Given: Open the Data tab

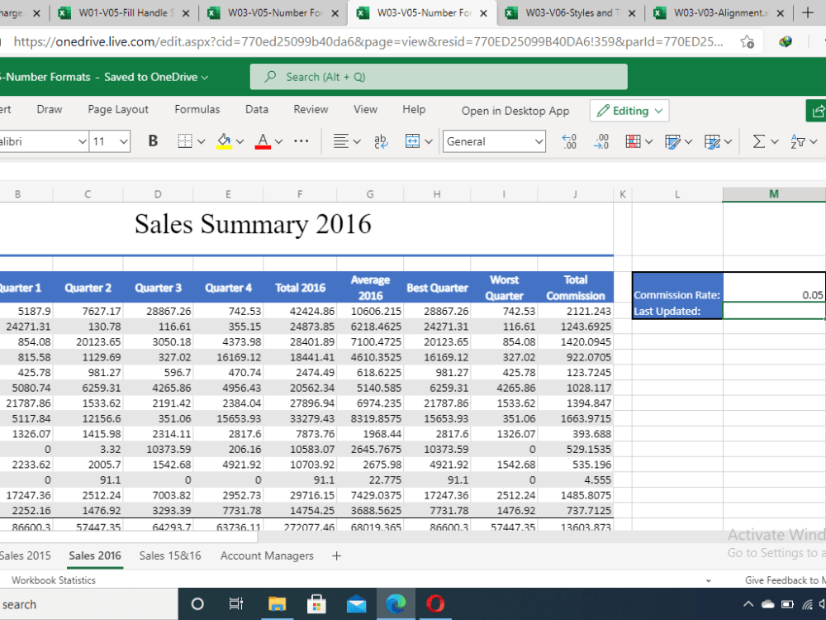Looking at the screenshot, I should point(257,109).
